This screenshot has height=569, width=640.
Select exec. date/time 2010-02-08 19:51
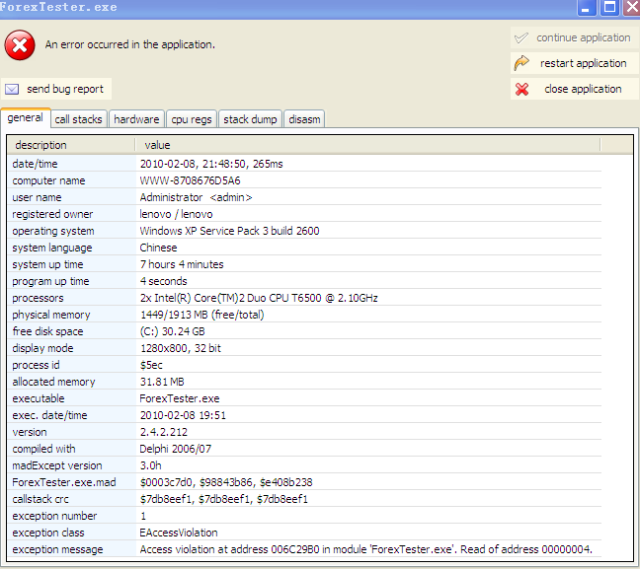(183, 415)
